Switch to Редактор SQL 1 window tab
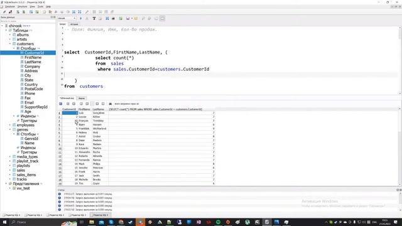This screenshot has height=226, width=402. (x=33, y=215)
